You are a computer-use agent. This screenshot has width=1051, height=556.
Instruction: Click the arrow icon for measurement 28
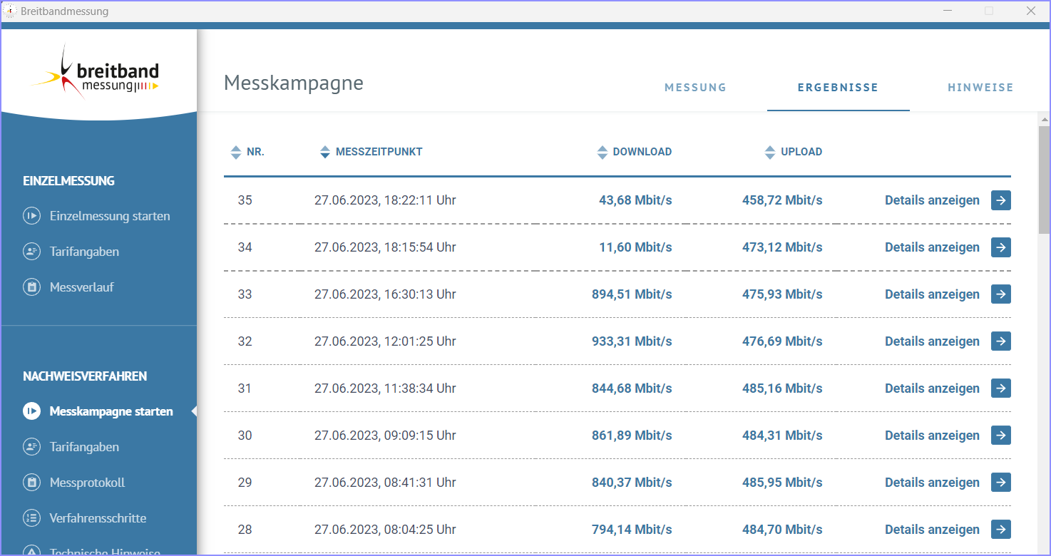(1001, 530)
